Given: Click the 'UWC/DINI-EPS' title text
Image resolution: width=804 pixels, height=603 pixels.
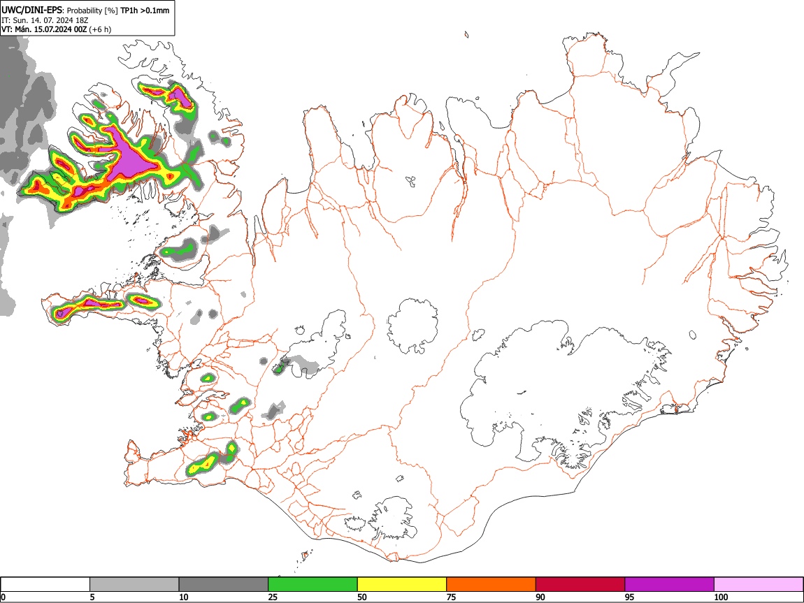Looking at the screenshot, I should click(x=31, y=10).
